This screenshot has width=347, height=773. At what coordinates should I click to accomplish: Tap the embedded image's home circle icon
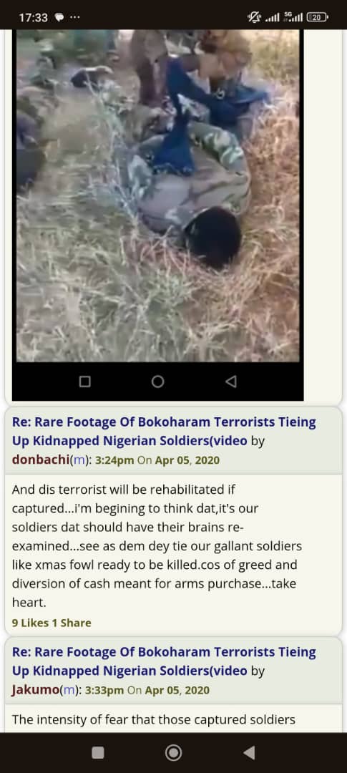click(x=157, y=381)
